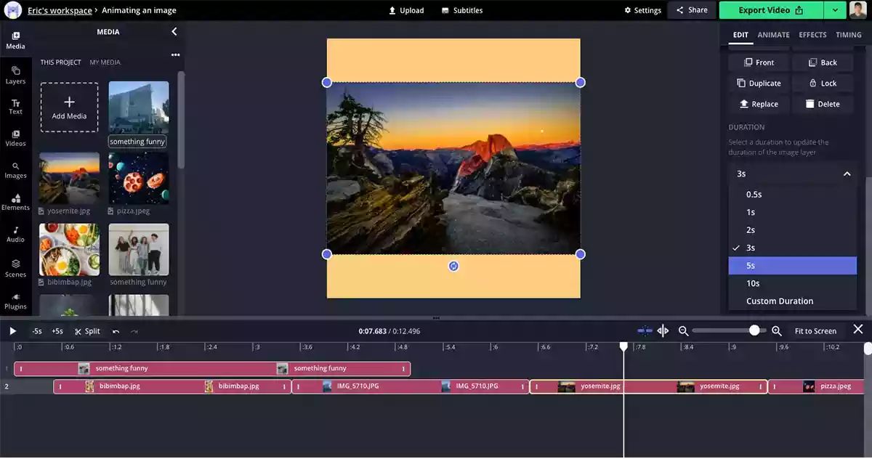Select the 5s duration option

792,266
